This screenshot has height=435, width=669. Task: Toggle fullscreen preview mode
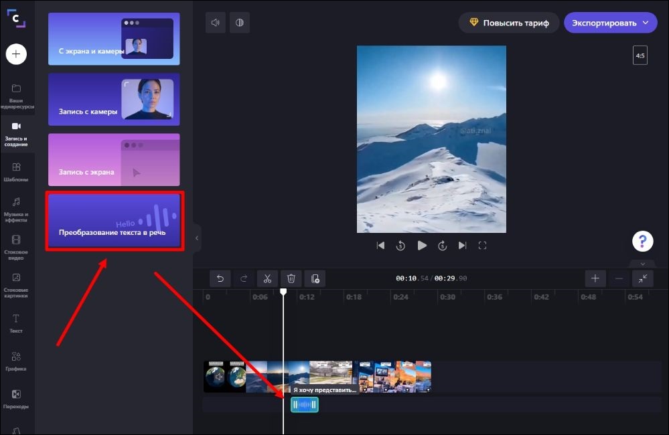483,246
